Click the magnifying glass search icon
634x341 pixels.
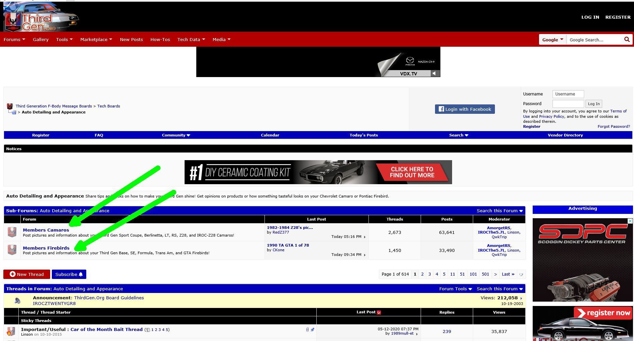point(627,40)
